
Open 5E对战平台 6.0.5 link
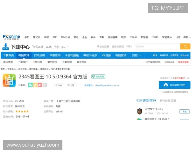[x=154, y=109]
